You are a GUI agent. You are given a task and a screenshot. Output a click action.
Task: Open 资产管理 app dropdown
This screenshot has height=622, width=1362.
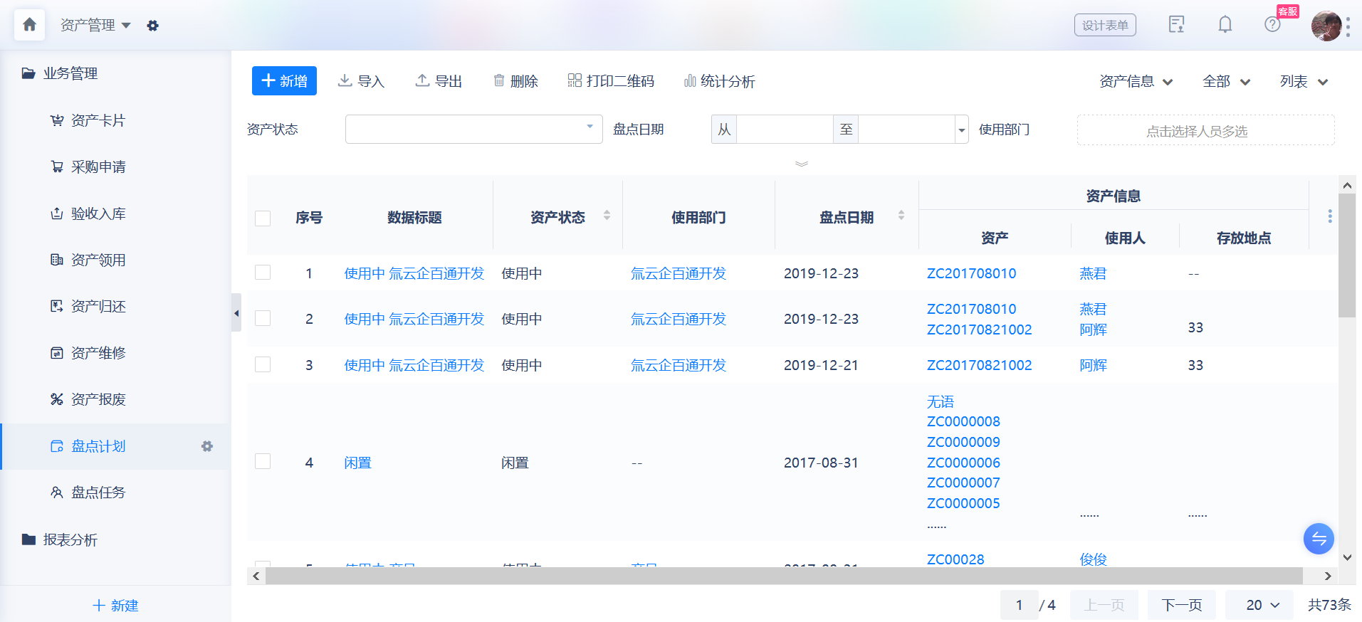[95, 26]
